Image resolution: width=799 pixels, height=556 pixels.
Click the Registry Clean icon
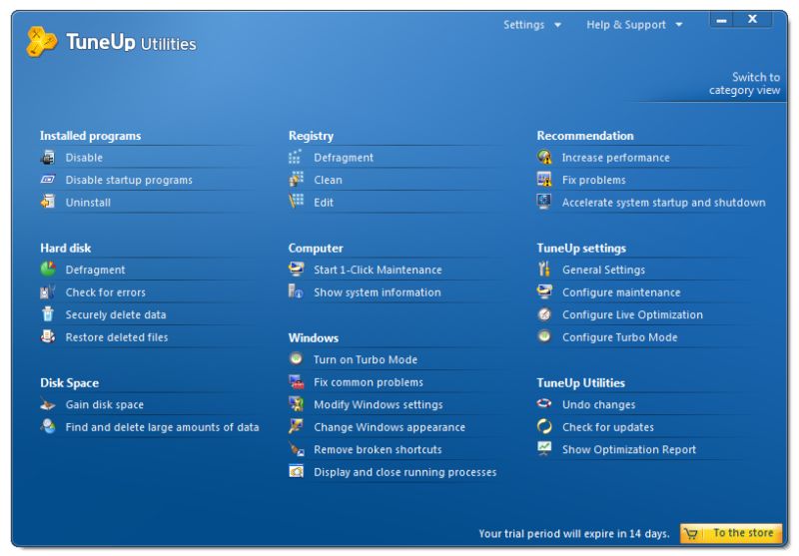(x=296, y=180)
